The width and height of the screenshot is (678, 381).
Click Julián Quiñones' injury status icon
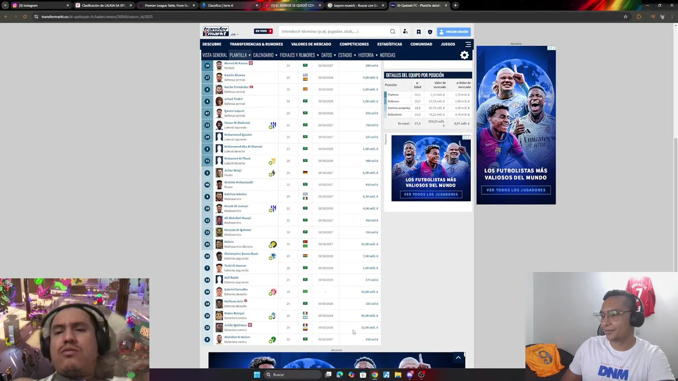coord(250,325)
